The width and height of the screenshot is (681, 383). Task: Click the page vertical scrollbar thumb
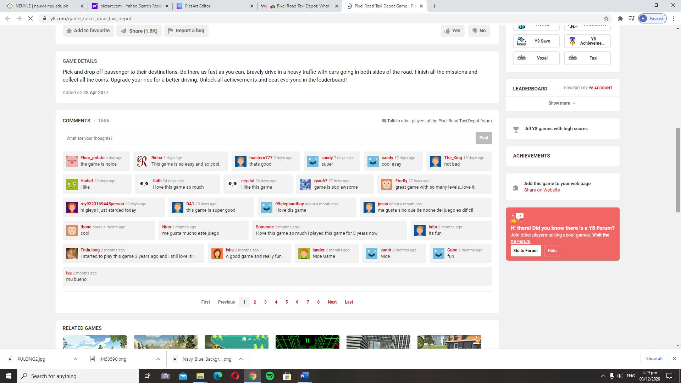(678, 170)
